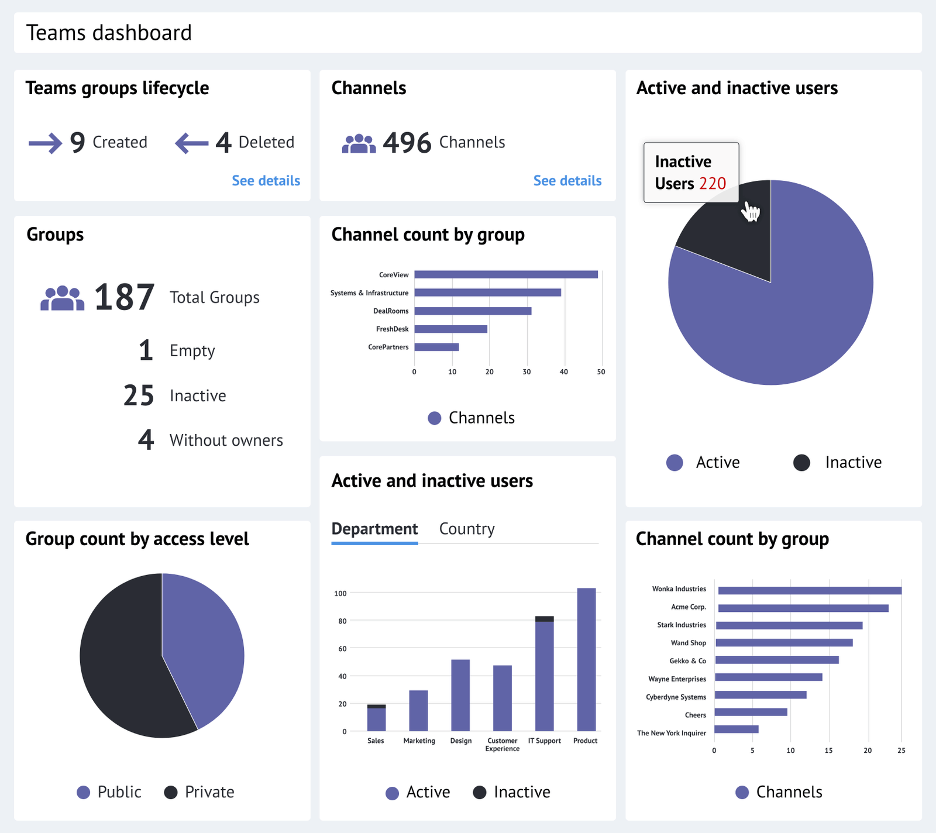Click the purple Active legend dot

pyautogui.click(x=676, y=462)
